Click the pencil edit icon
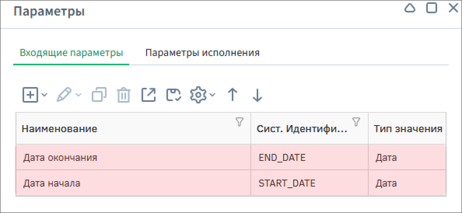The height and width of the screenshot is (213, 462). pyautogui.click(x=64, y=95)
